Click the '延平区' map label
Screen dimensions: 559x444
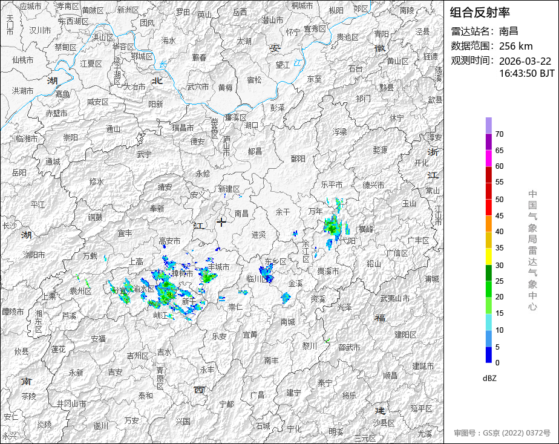pos(421,408)
